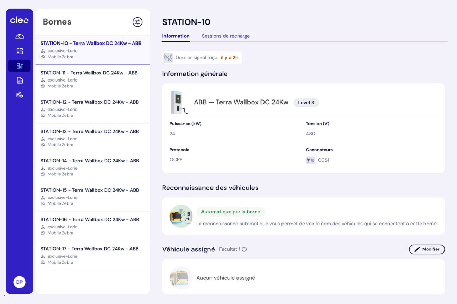Select the Information tab

(176, 36)
